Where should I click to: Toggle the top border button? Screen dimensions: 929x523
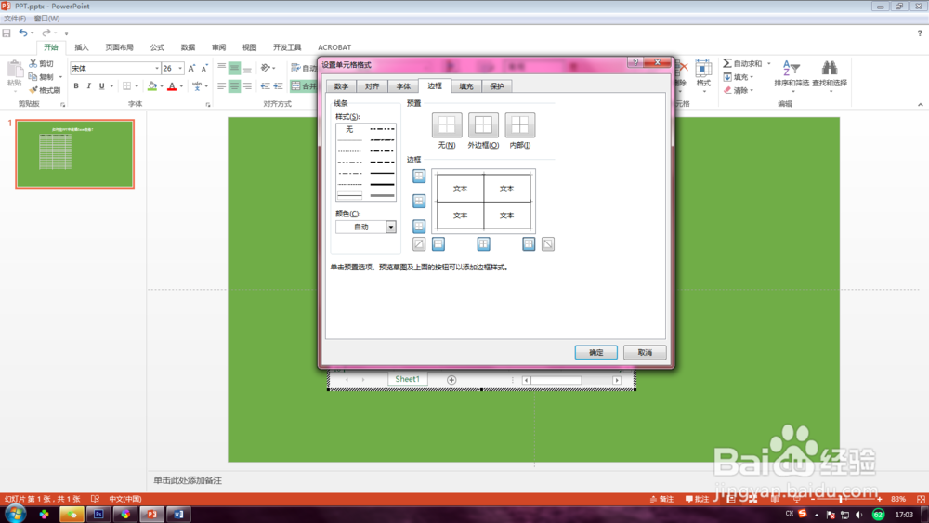click(419, 176)
